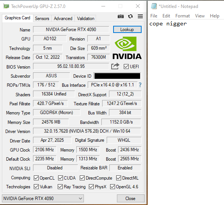This screenshot has width=224, height=205.
Task: Toggle the UEFI checkbox
Action: (x=126, y=67)
